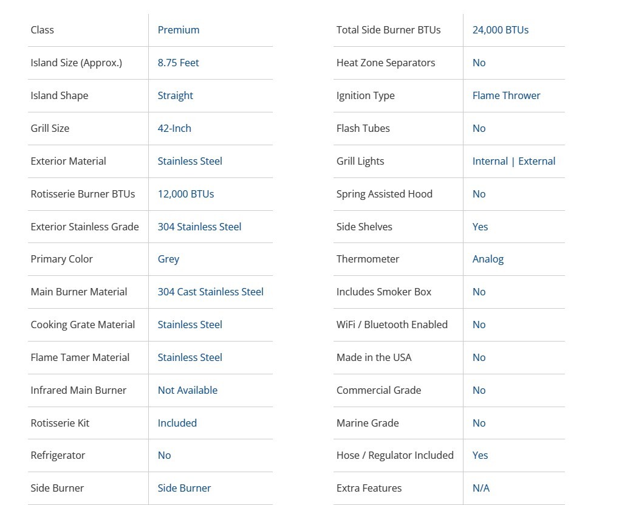This screenshot has height=505, width=633.
Task: Select the Straight island shape link
Action: (x=175, y=95)
